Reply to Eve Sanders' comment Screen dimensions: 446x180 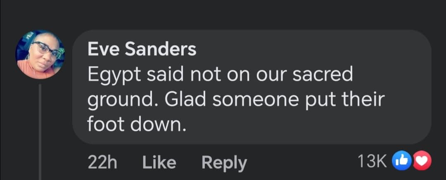pyautogui.click(x=224, y=163)
